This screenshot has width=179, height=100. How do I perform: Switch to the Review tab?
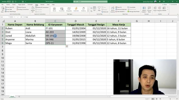[x=42, y=5]
